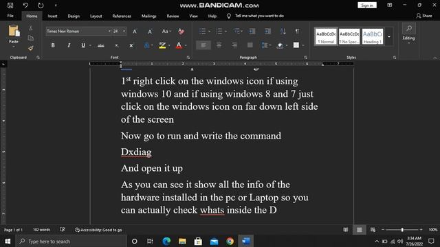Open the Paragraph dialog launcher
Image resolution: width=440 pixels, height=247 pixels.
point(305,58)
